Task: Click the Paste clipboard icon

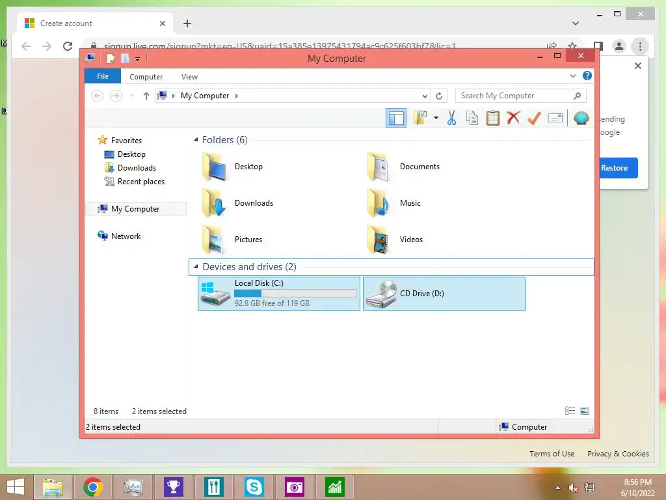Action: click(493, 118)
